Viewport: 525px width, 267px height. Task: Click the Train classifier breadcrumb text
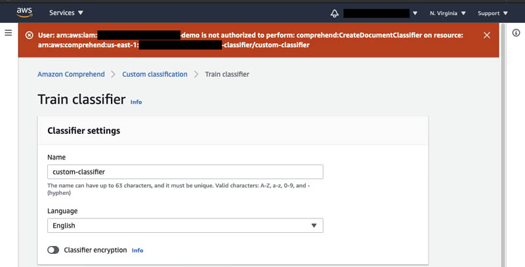[x=227, y=74]
